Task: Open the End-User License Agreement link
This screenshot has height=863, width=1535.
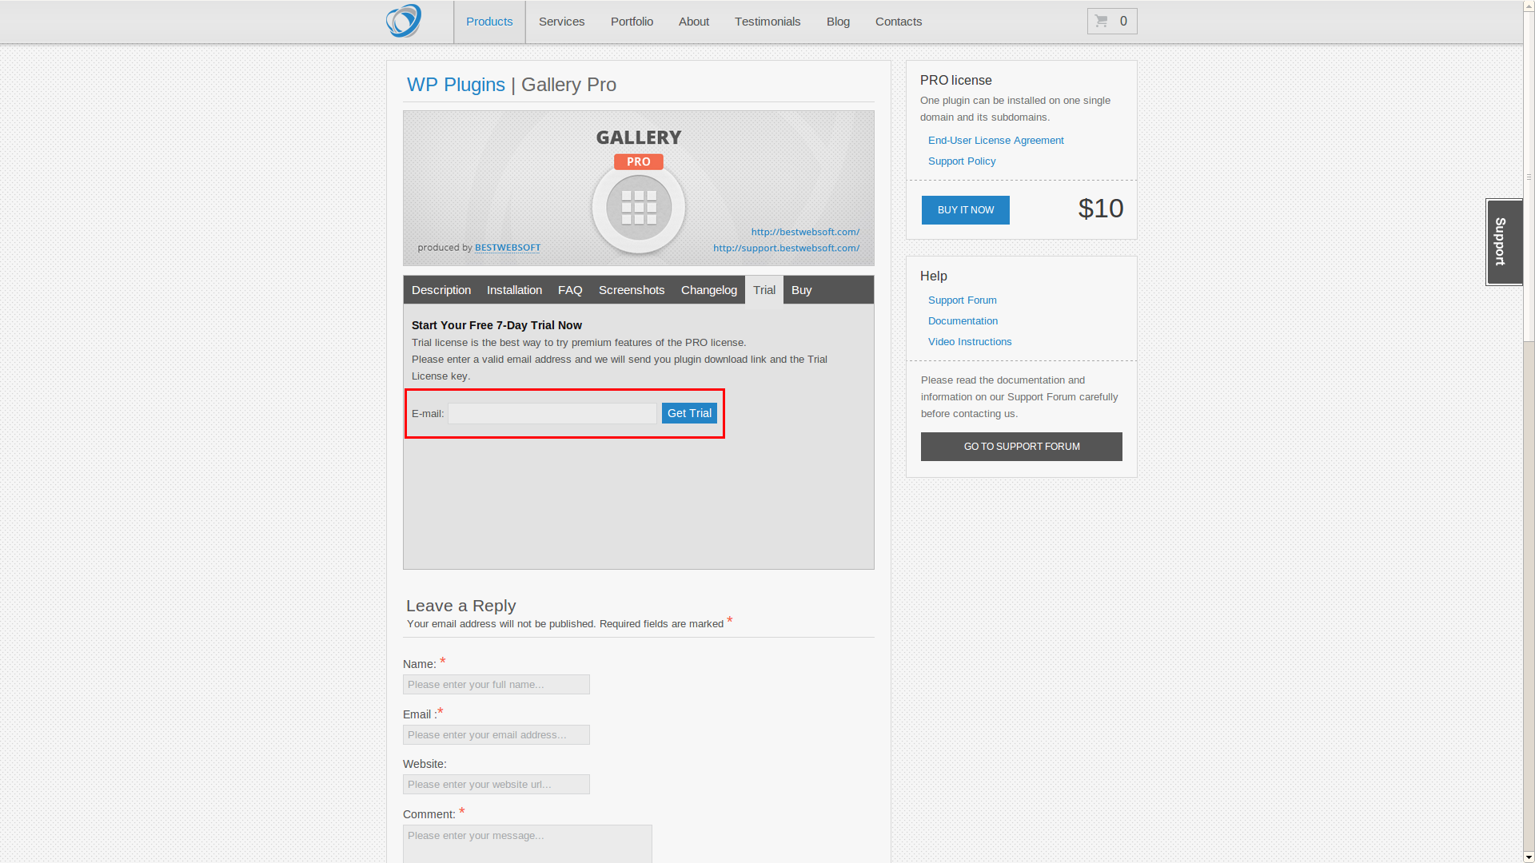Action: (x=995, y=140)
